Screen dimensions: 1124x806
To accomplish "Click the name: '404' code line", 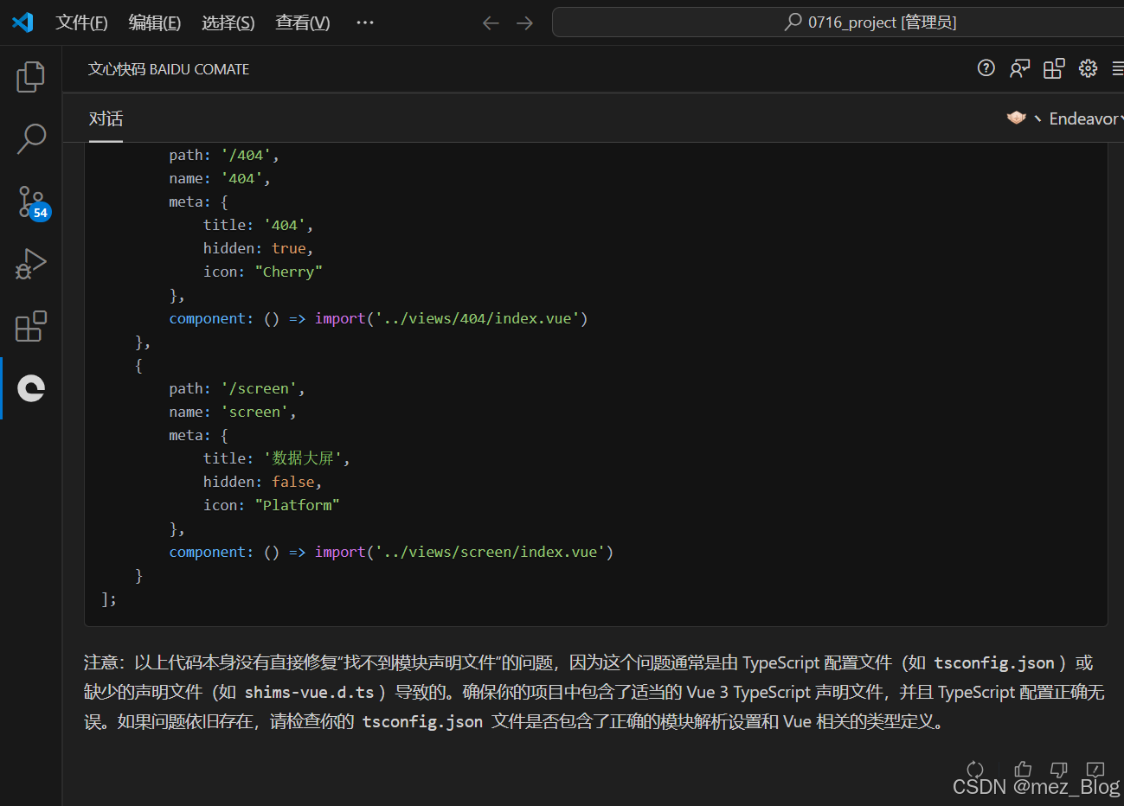I will pos(220,178).
